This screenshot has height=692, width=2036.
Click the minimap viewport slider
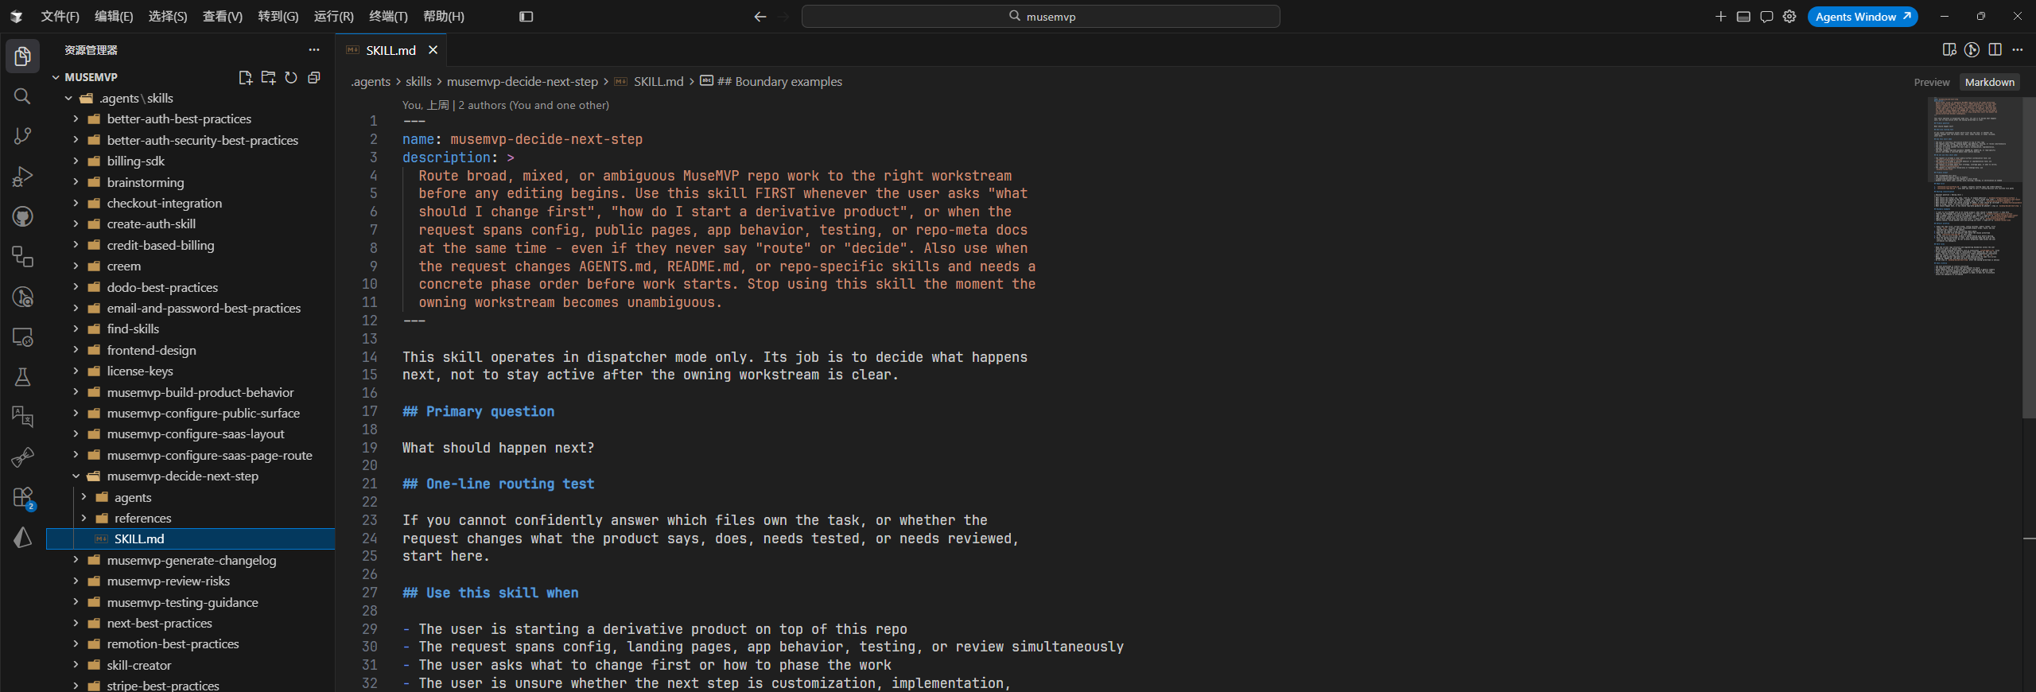[1974, 139]
